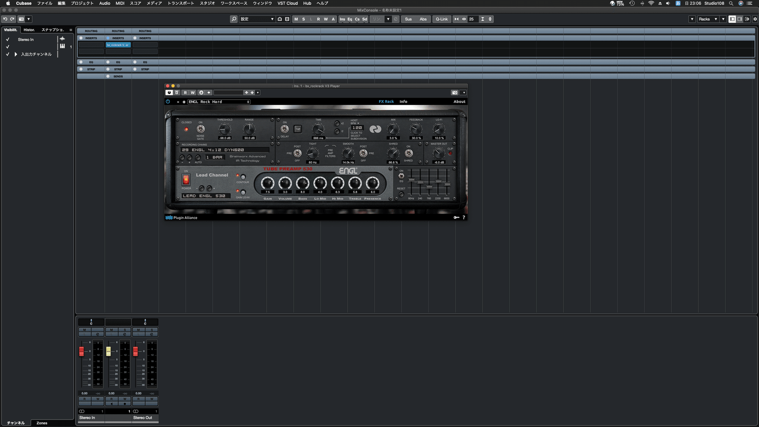Click the plugin snapshot camera icon
The height and width of the screenshot is (427, 759).
click(x=454, y=93)
